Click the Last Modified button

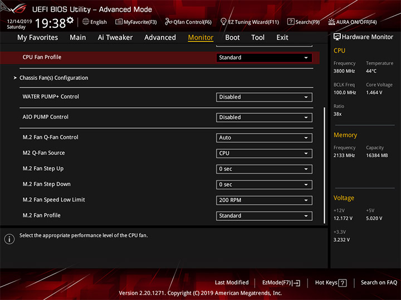[232, 282]
